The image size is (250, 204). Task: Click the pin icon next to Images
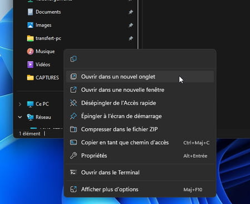(x=131, y=25)
